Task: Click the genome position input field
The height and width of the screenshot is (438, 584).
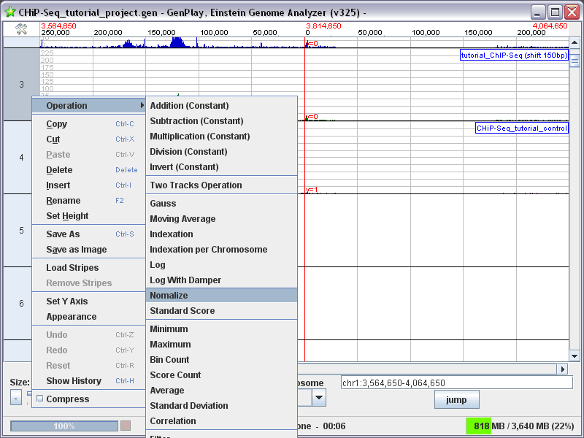Action: [x=457, y=383]
